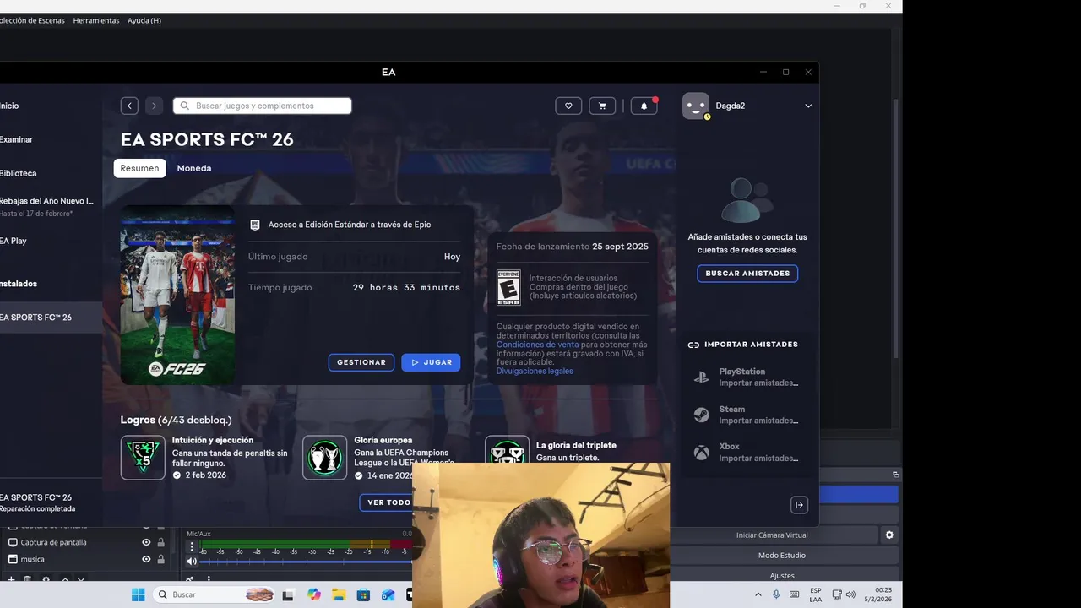
Task: Open Task View in the taskbar
Action: tap(288, 594)
